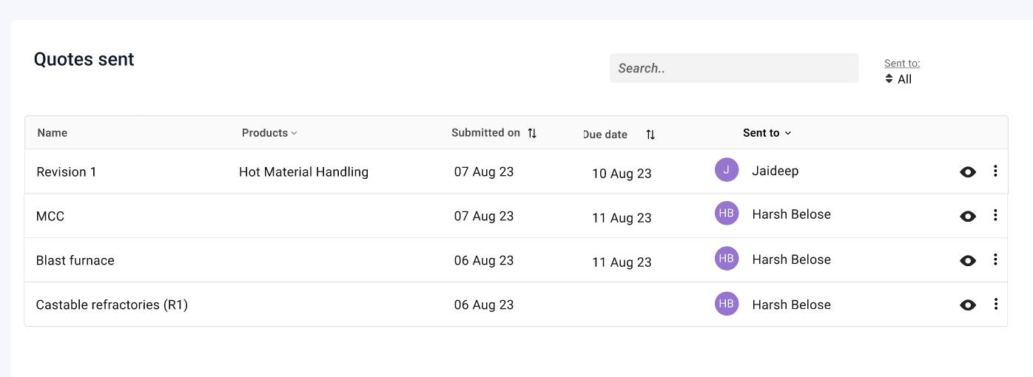View the MCC quote with the eye icon
The width and height of the screenshot is (1033, 377).
pyautogui.click(x=968, y=217)
